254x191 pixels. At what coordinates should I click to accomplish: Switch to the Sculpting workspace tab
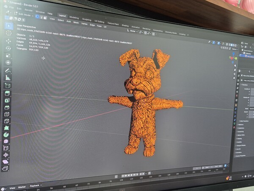point(86,20)
